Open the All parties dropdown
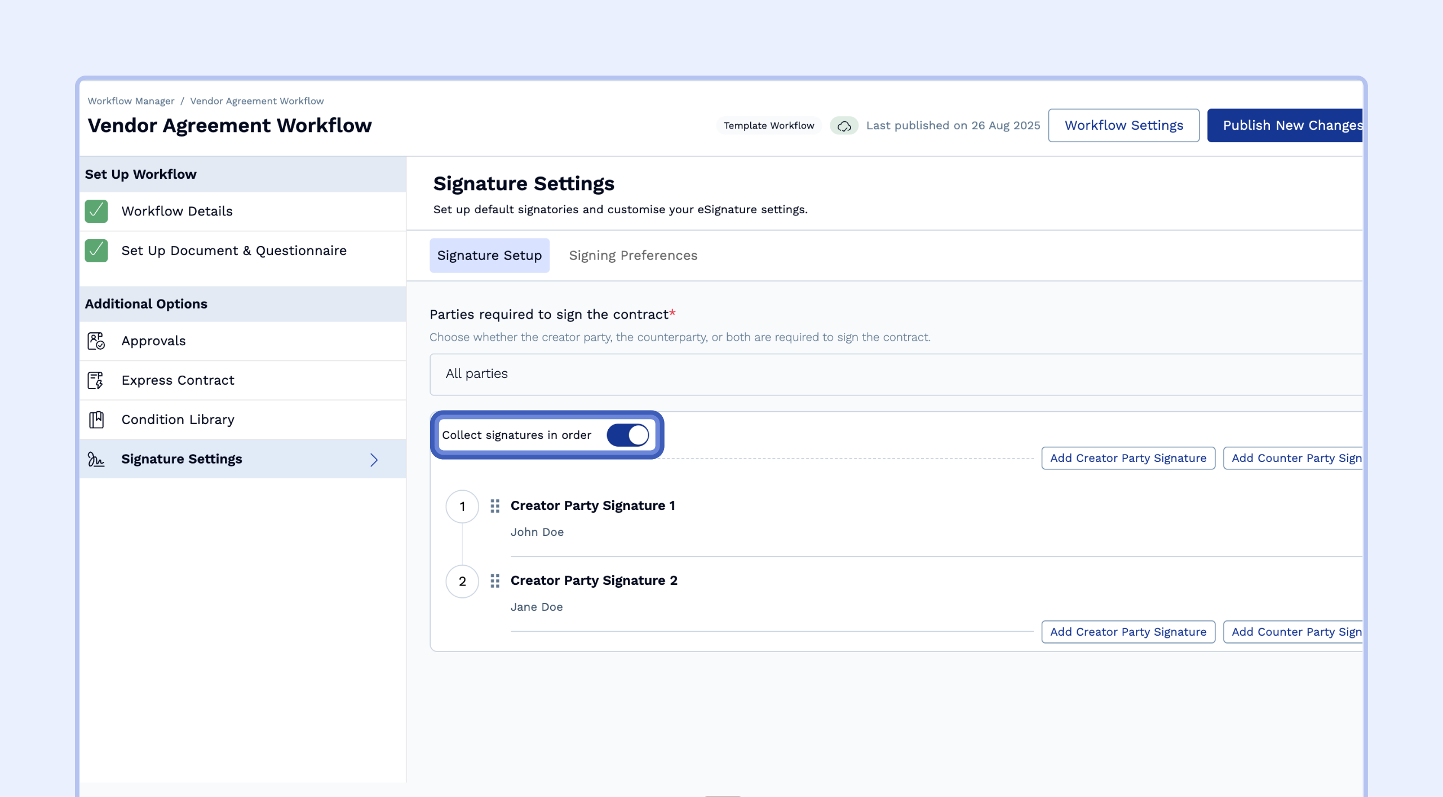Viewport: 1443px width, 797px height. click(895, 374)
